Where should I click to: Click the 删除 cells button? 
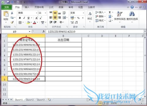pos(100,16)
